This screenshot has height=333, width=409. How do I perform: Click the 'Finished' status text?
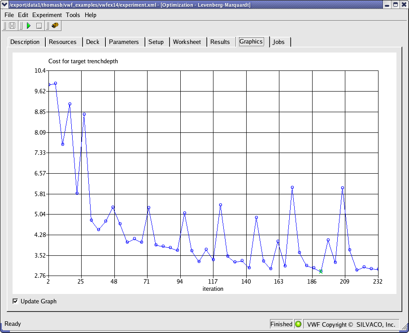(x=281, y=324)
